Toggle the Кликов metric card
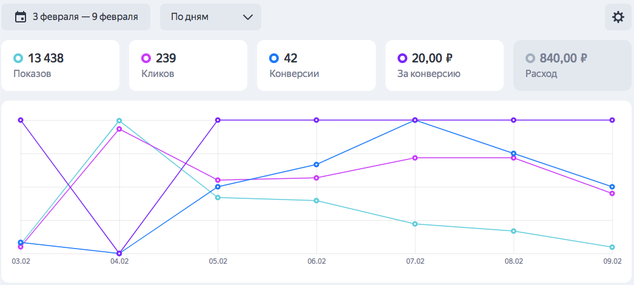The height and width of the screenshot is (285, 634). coord(188,65)
